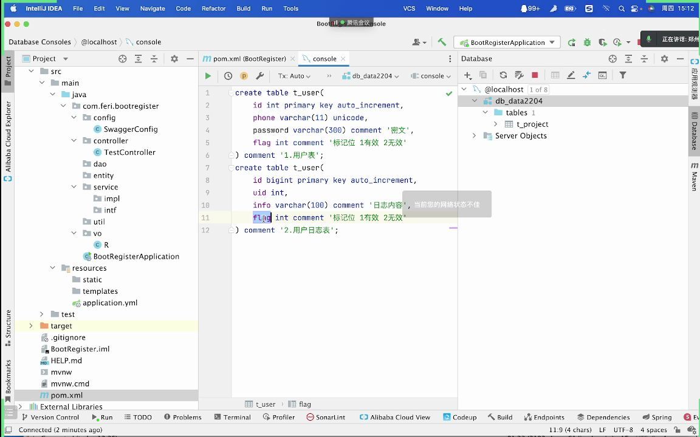This screenshot has height=437, width=700.
Task: Expand the Server Objects tree item
Action: [475, 136]
